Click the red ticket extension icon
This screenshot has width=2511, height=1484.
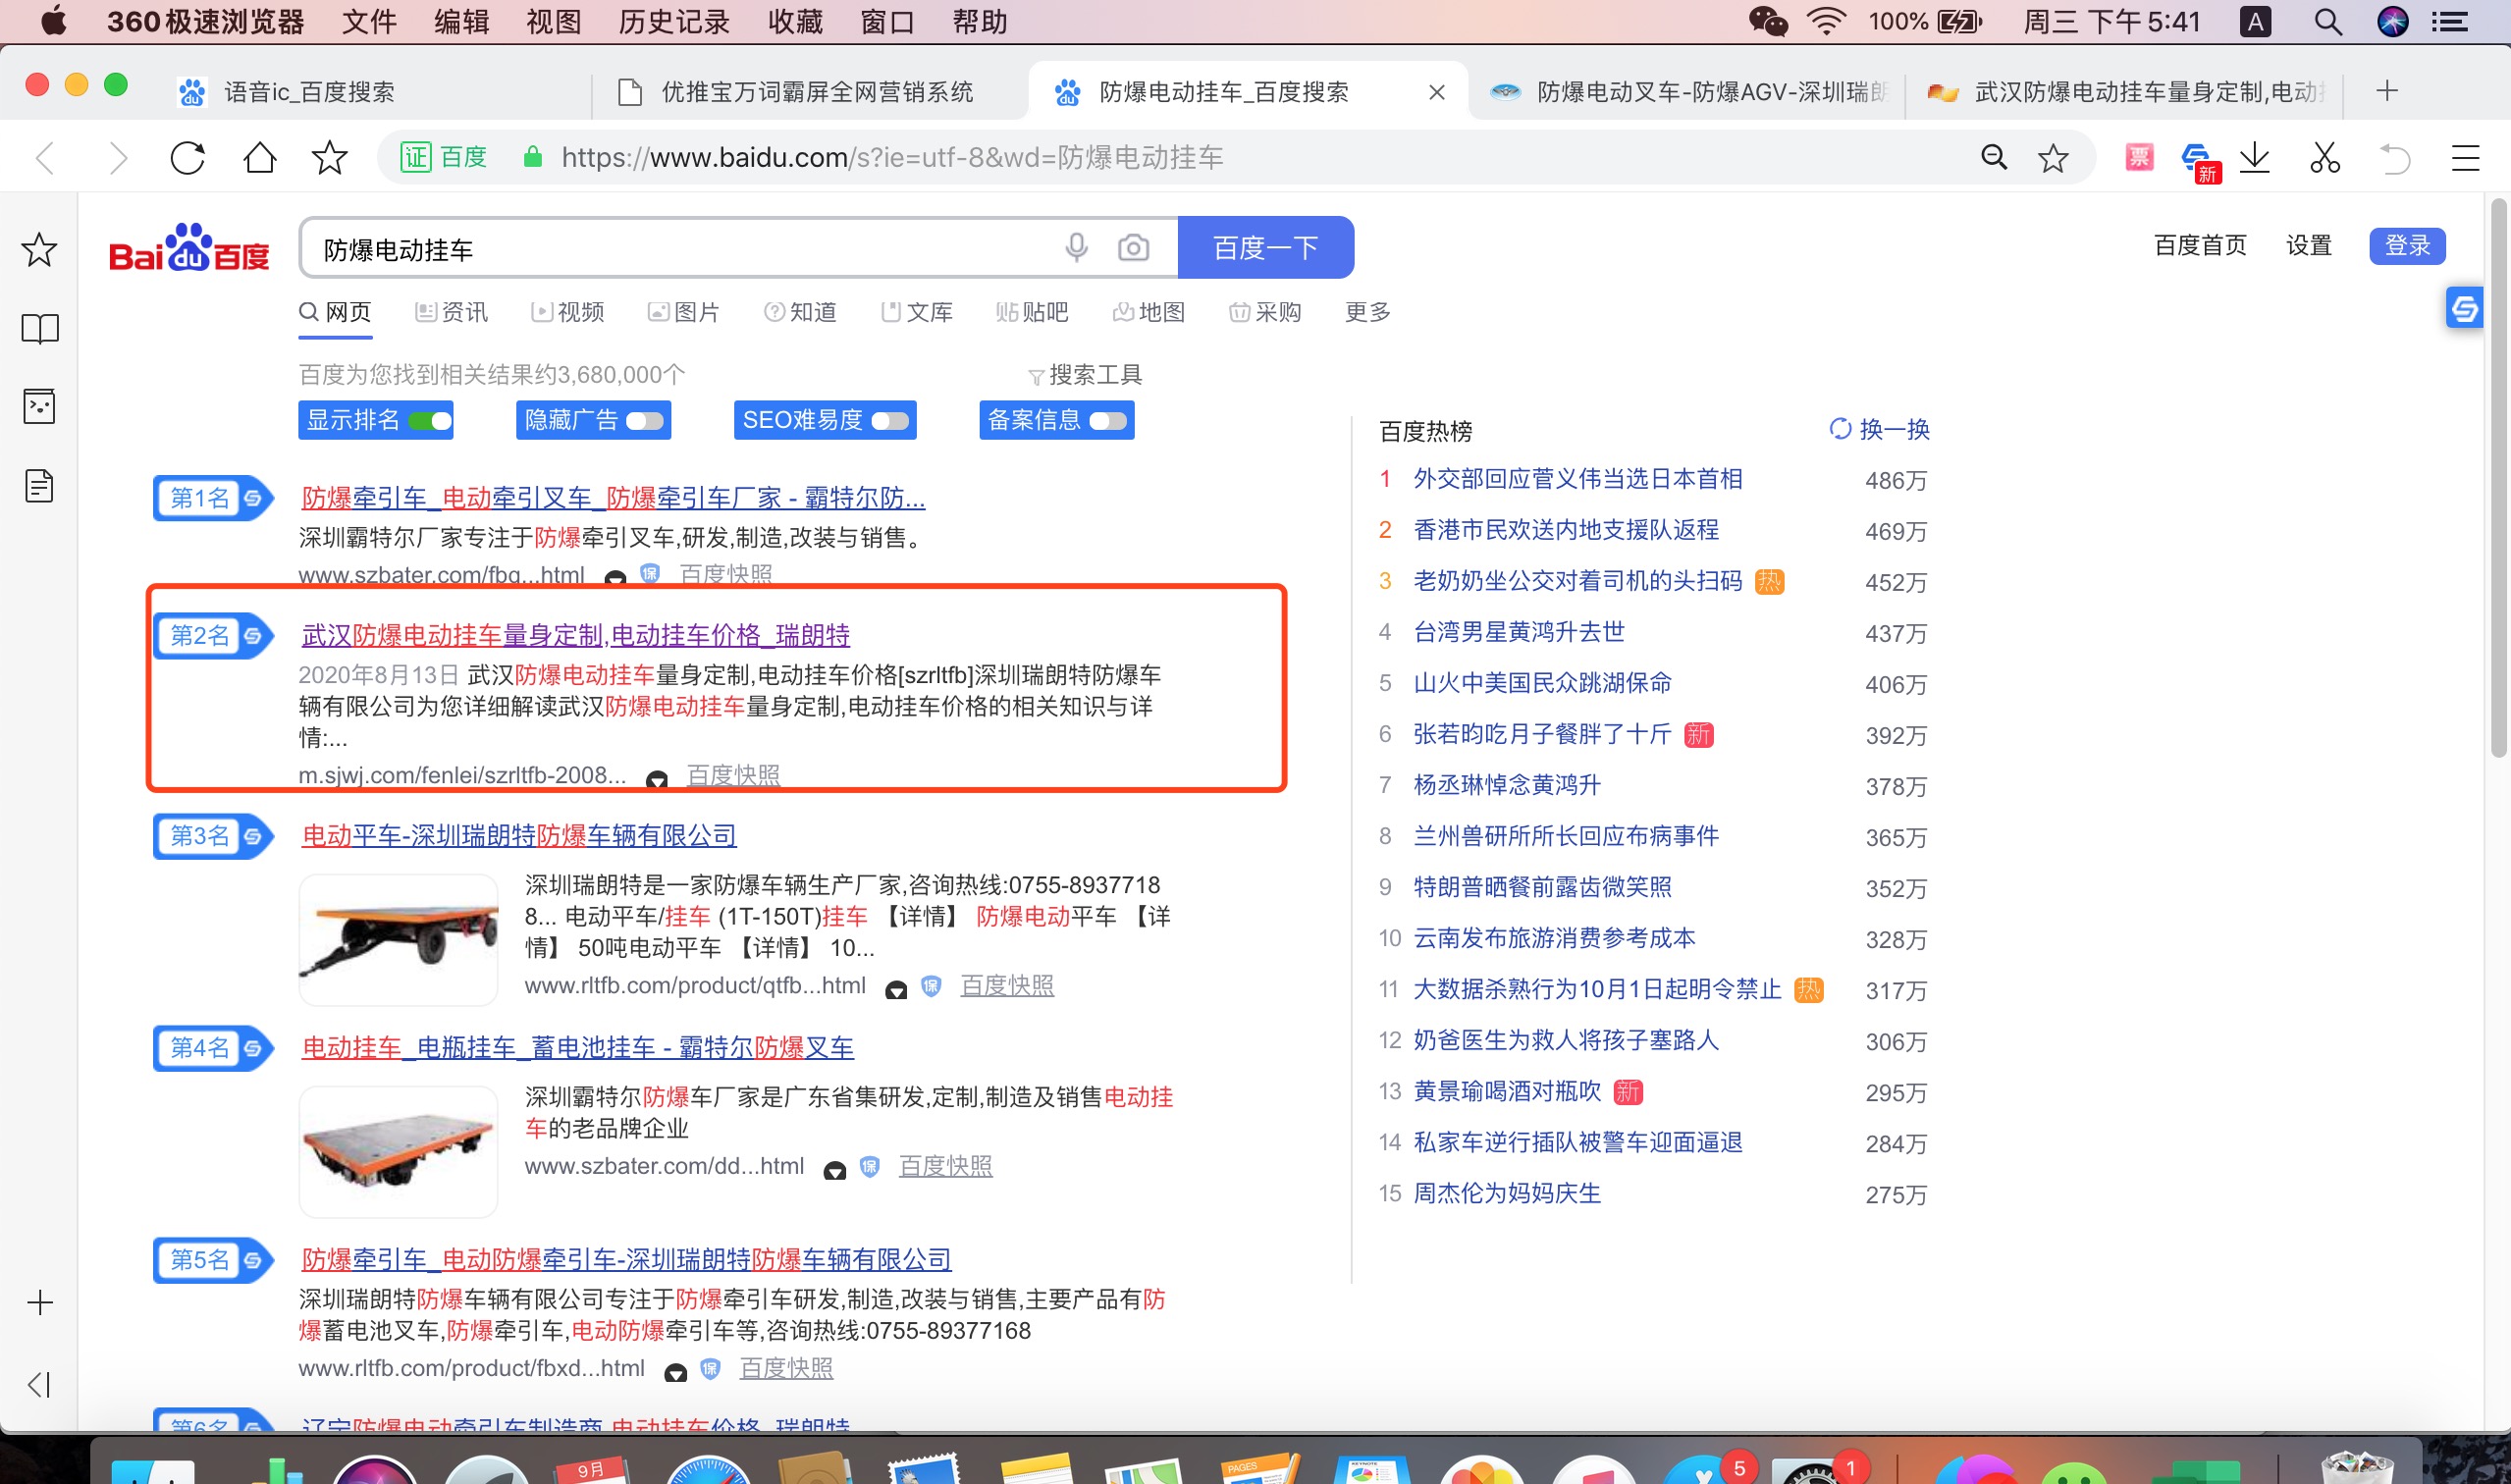pos(2139,156)
